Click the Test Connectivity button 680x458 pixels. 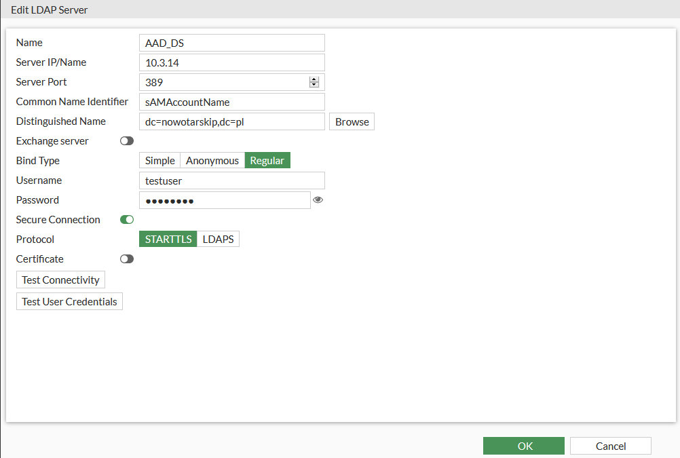coord(60,280)
